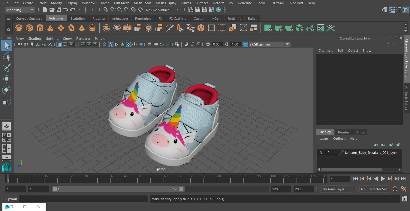Activate the Lasso select tool
Viewport: 410px width, 211px height.
[7, 57]
